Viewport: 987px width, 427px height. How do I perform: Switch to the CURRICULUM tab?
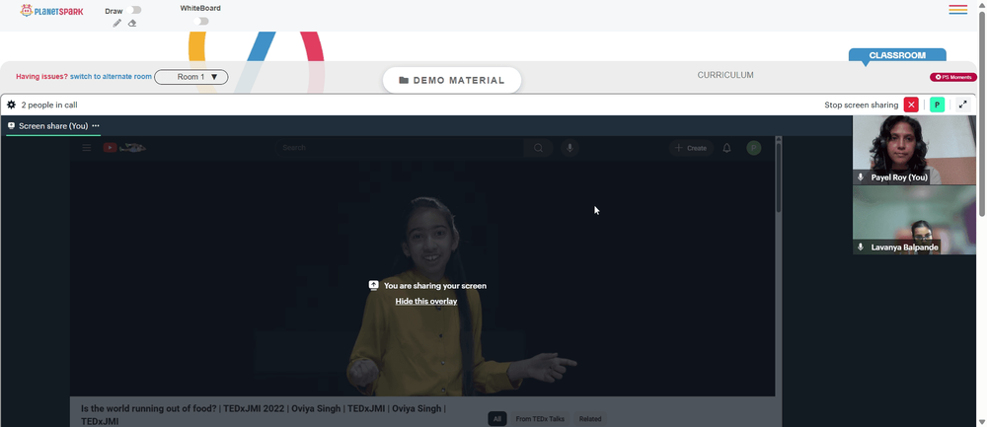tap(725, 75)
